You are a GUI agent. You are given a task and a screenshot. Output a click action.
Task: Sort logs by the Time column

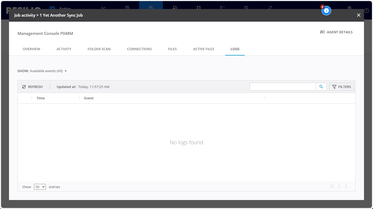[41, 98]
